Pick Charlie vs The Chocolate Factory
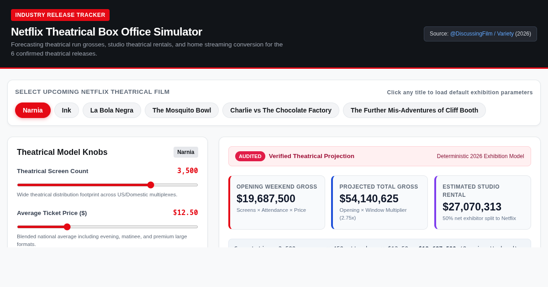 (x=281, y=110)
